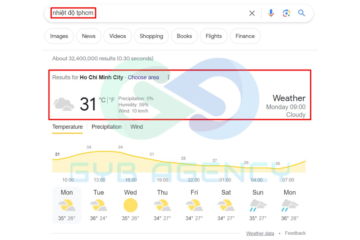Click the 'Precipitation: 0%' text
This screenshot has height=240, width=360.
[x=136, y=98]
